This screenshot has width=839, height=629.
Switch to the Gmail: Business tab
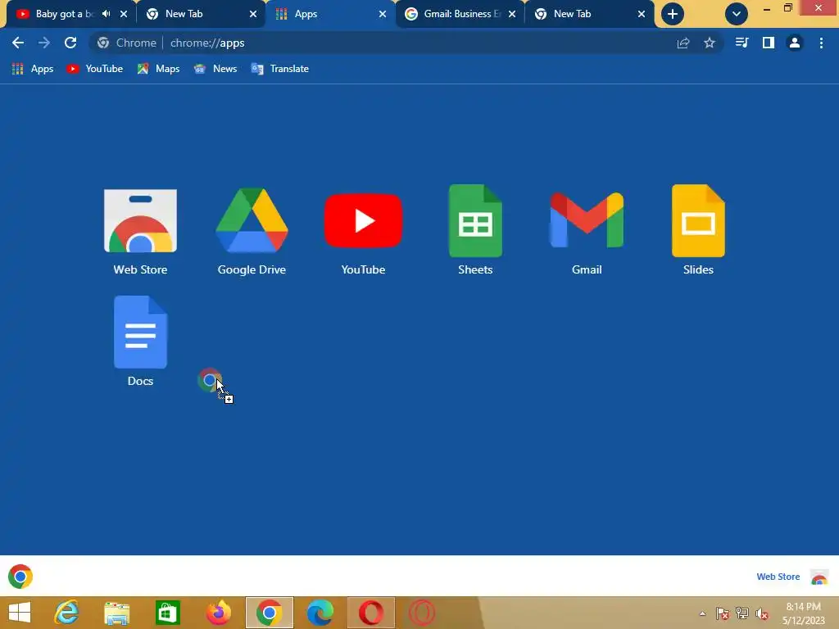tap(460, 14)
